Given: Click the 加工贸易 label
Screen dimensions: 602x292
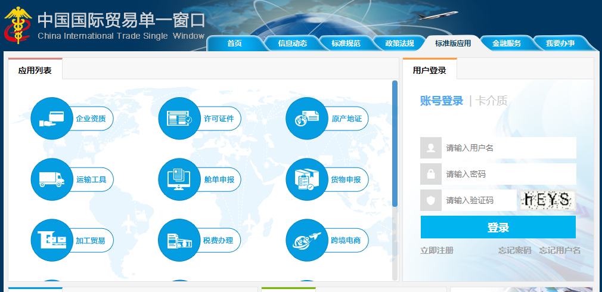Looking at the screenshot, I should coord(90,241).
